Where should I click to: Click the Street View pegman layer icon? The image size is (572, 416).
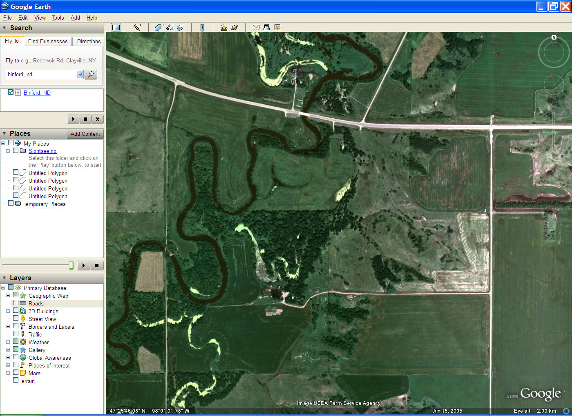(x=23, y=319)
